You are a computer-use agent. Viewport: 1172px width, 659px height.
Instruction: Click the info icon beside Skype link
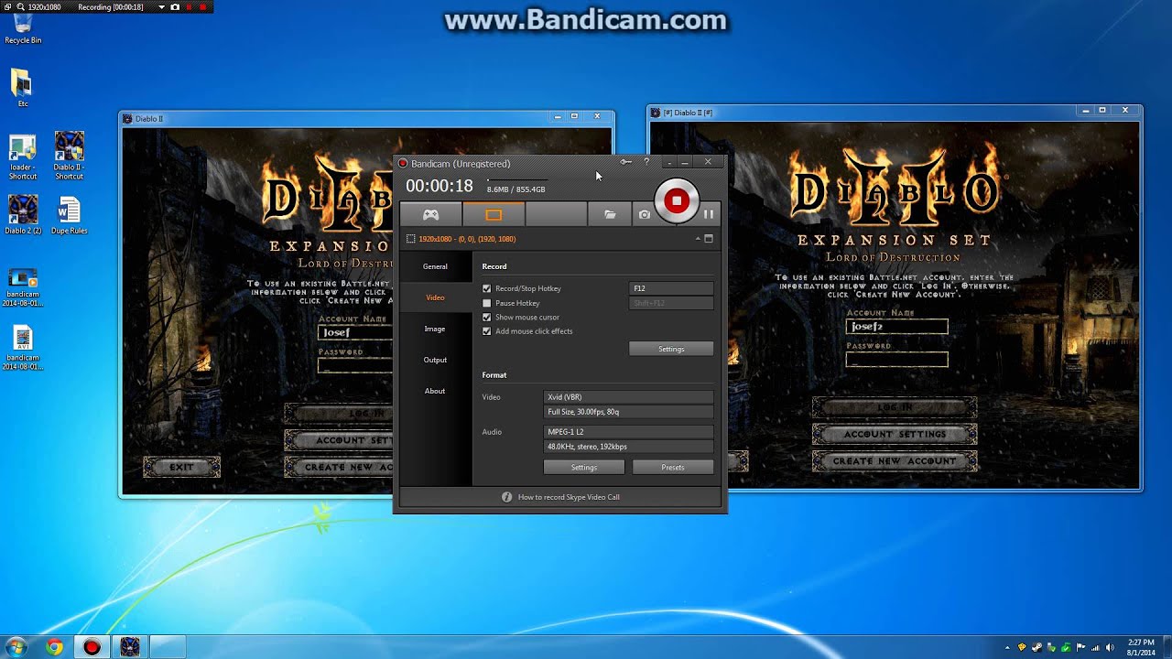pyautogui.click(x=506, y=497)
